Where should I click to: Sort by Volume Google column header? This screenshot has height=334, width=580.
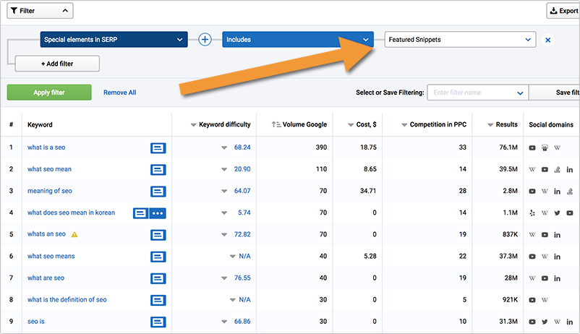[299, 124]
